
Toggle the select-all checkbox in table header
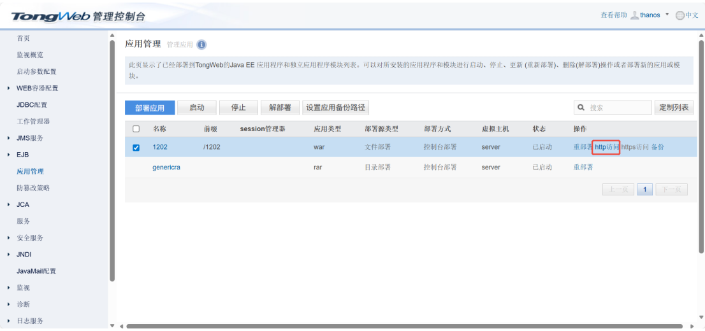point(136,129)
